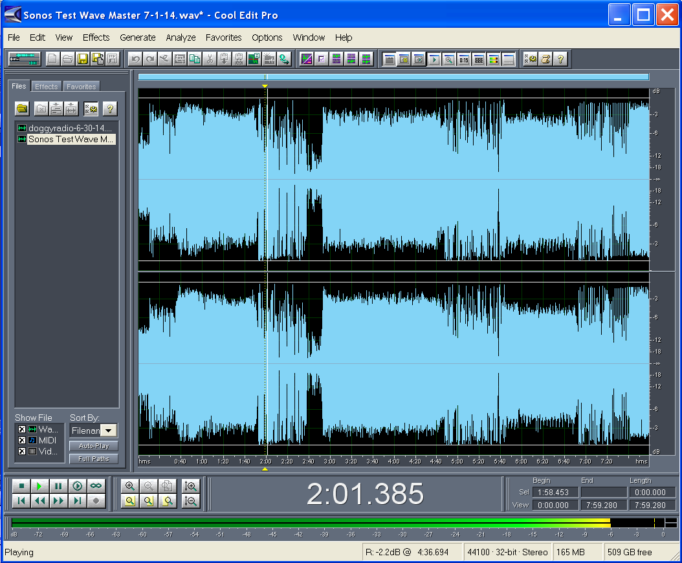The image size is (682, 563).
Task: Click the View End field 7:59.280
Action: tap(604, 505)
